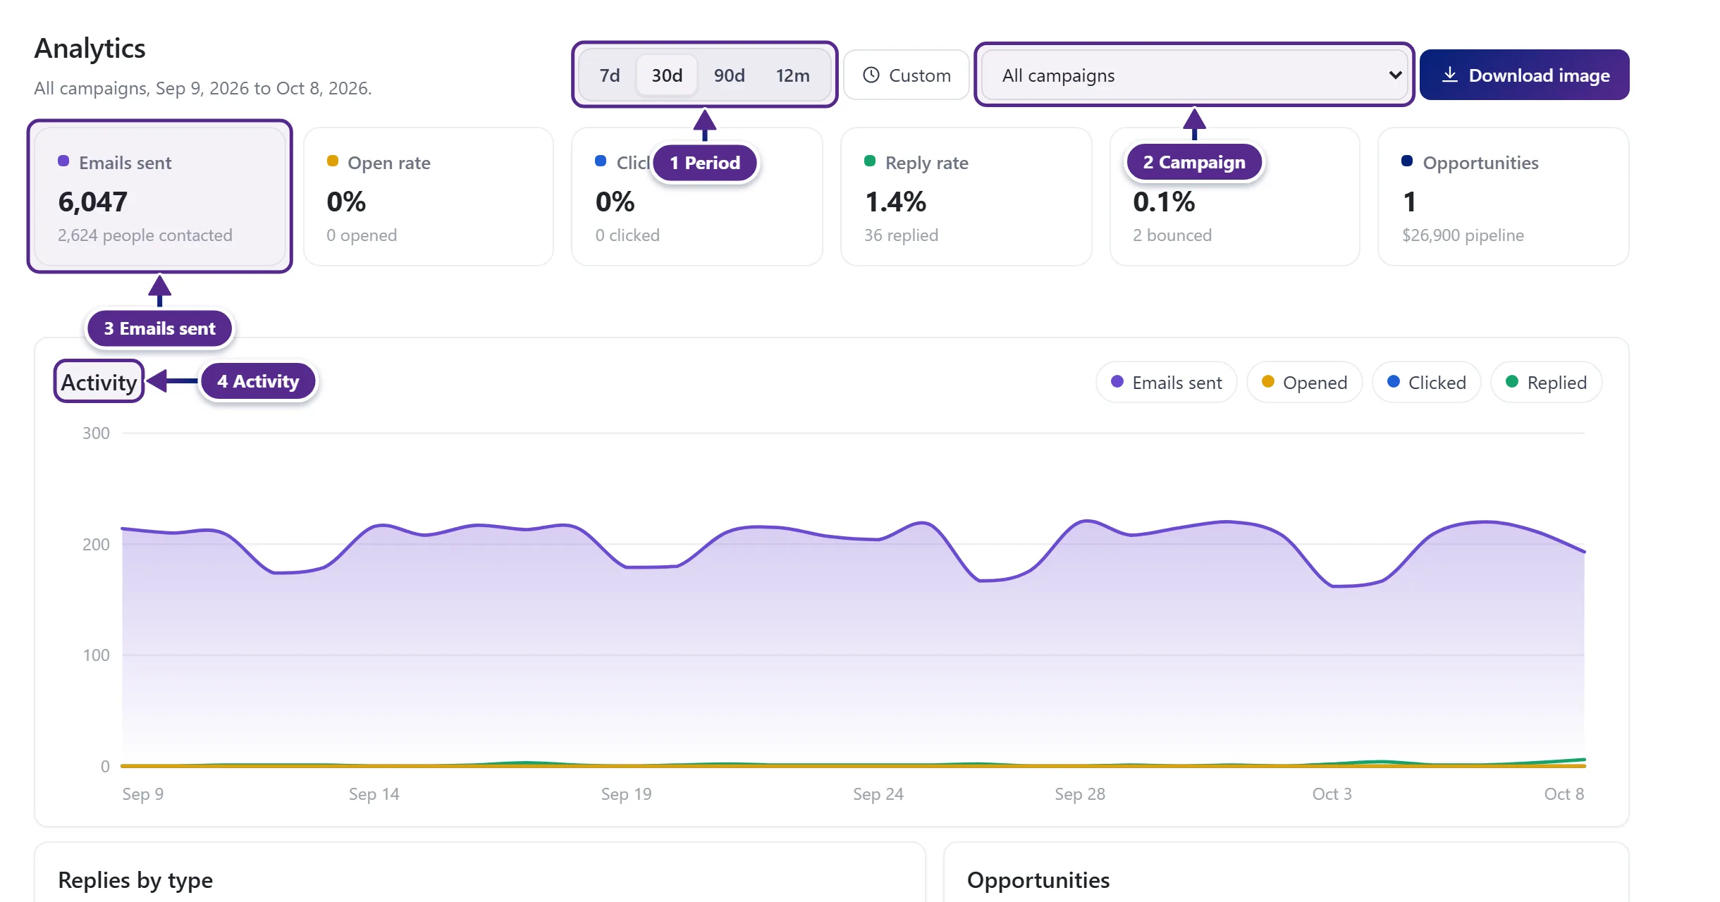1720x902 pixels.
Task: Click the '2,624 people contacted' text
Action: point(145,235)
